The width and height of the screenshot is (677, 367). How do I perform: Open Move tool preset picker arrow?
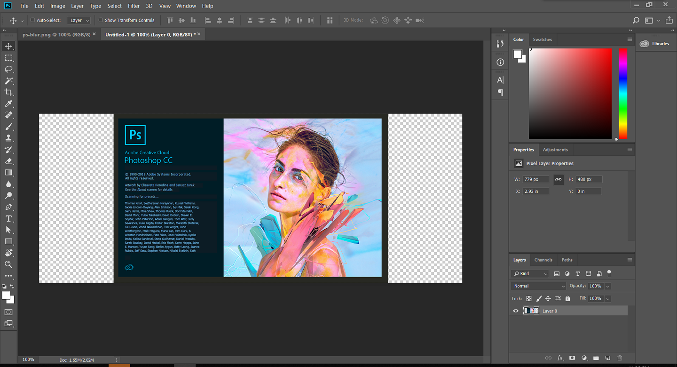pos(22,21)
